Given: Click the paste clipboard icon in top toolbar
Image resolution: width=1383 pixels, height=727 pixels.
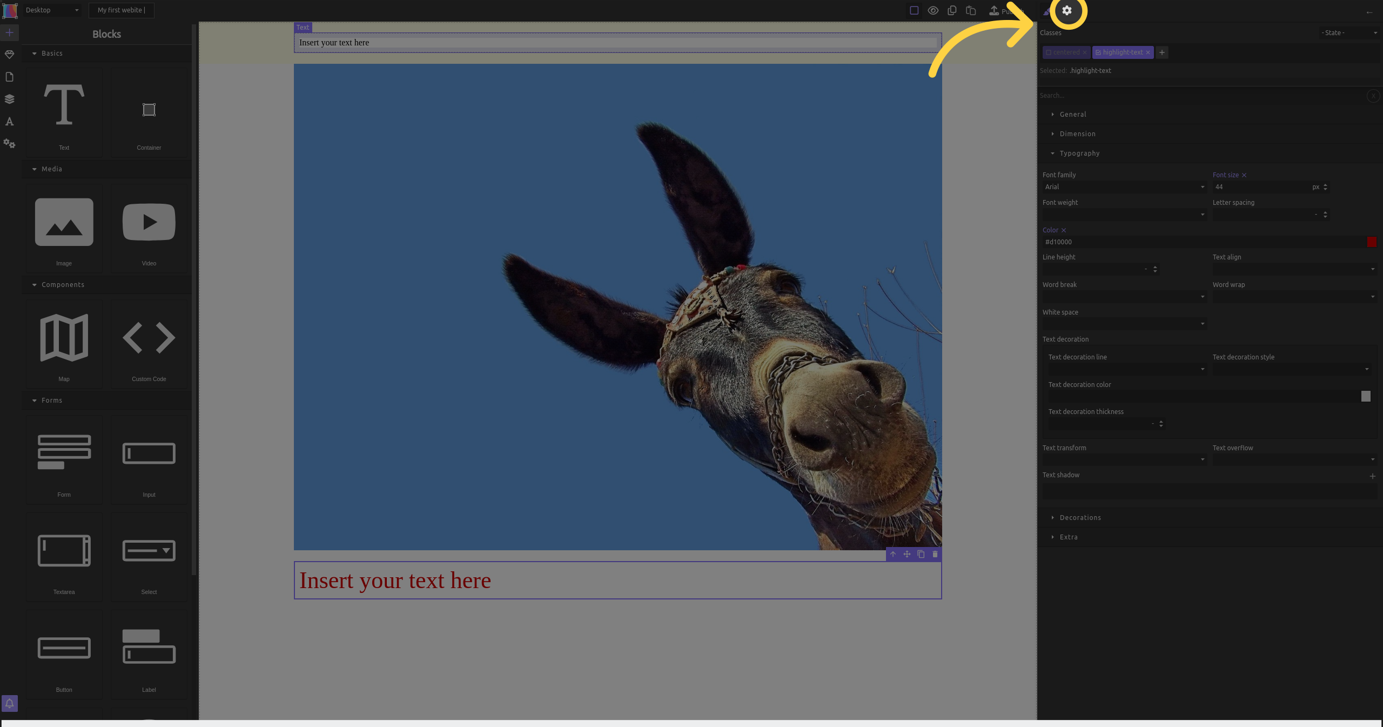Looking at the screenshot, I should pyautogui.click(x=971, y=10).
